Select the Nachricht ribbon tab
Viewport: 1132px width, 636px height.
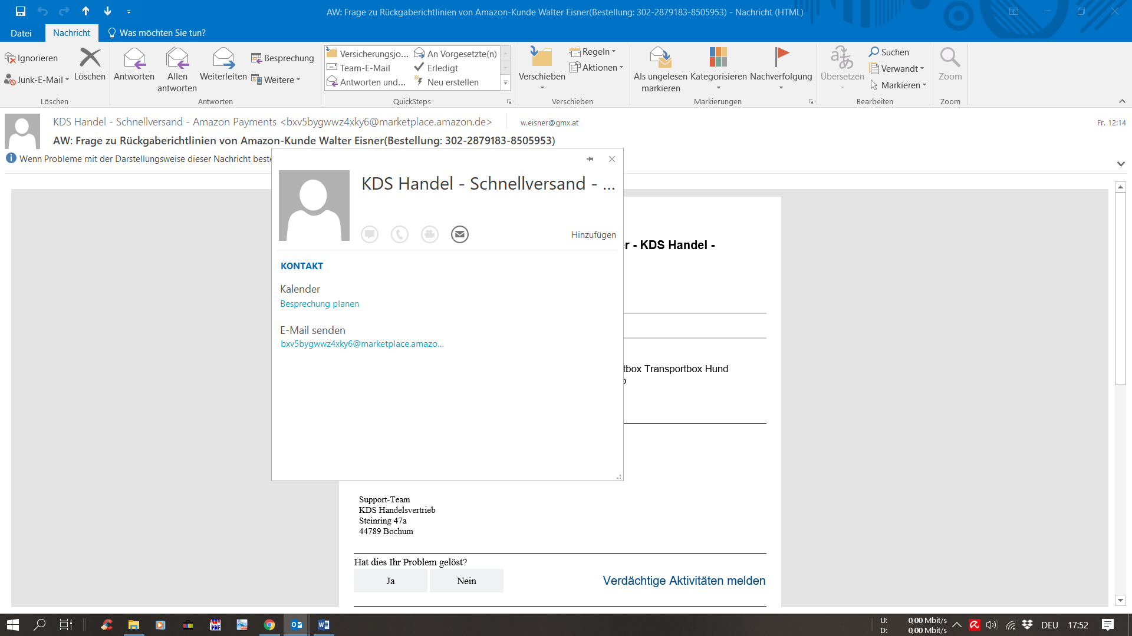tap(71, 33)
